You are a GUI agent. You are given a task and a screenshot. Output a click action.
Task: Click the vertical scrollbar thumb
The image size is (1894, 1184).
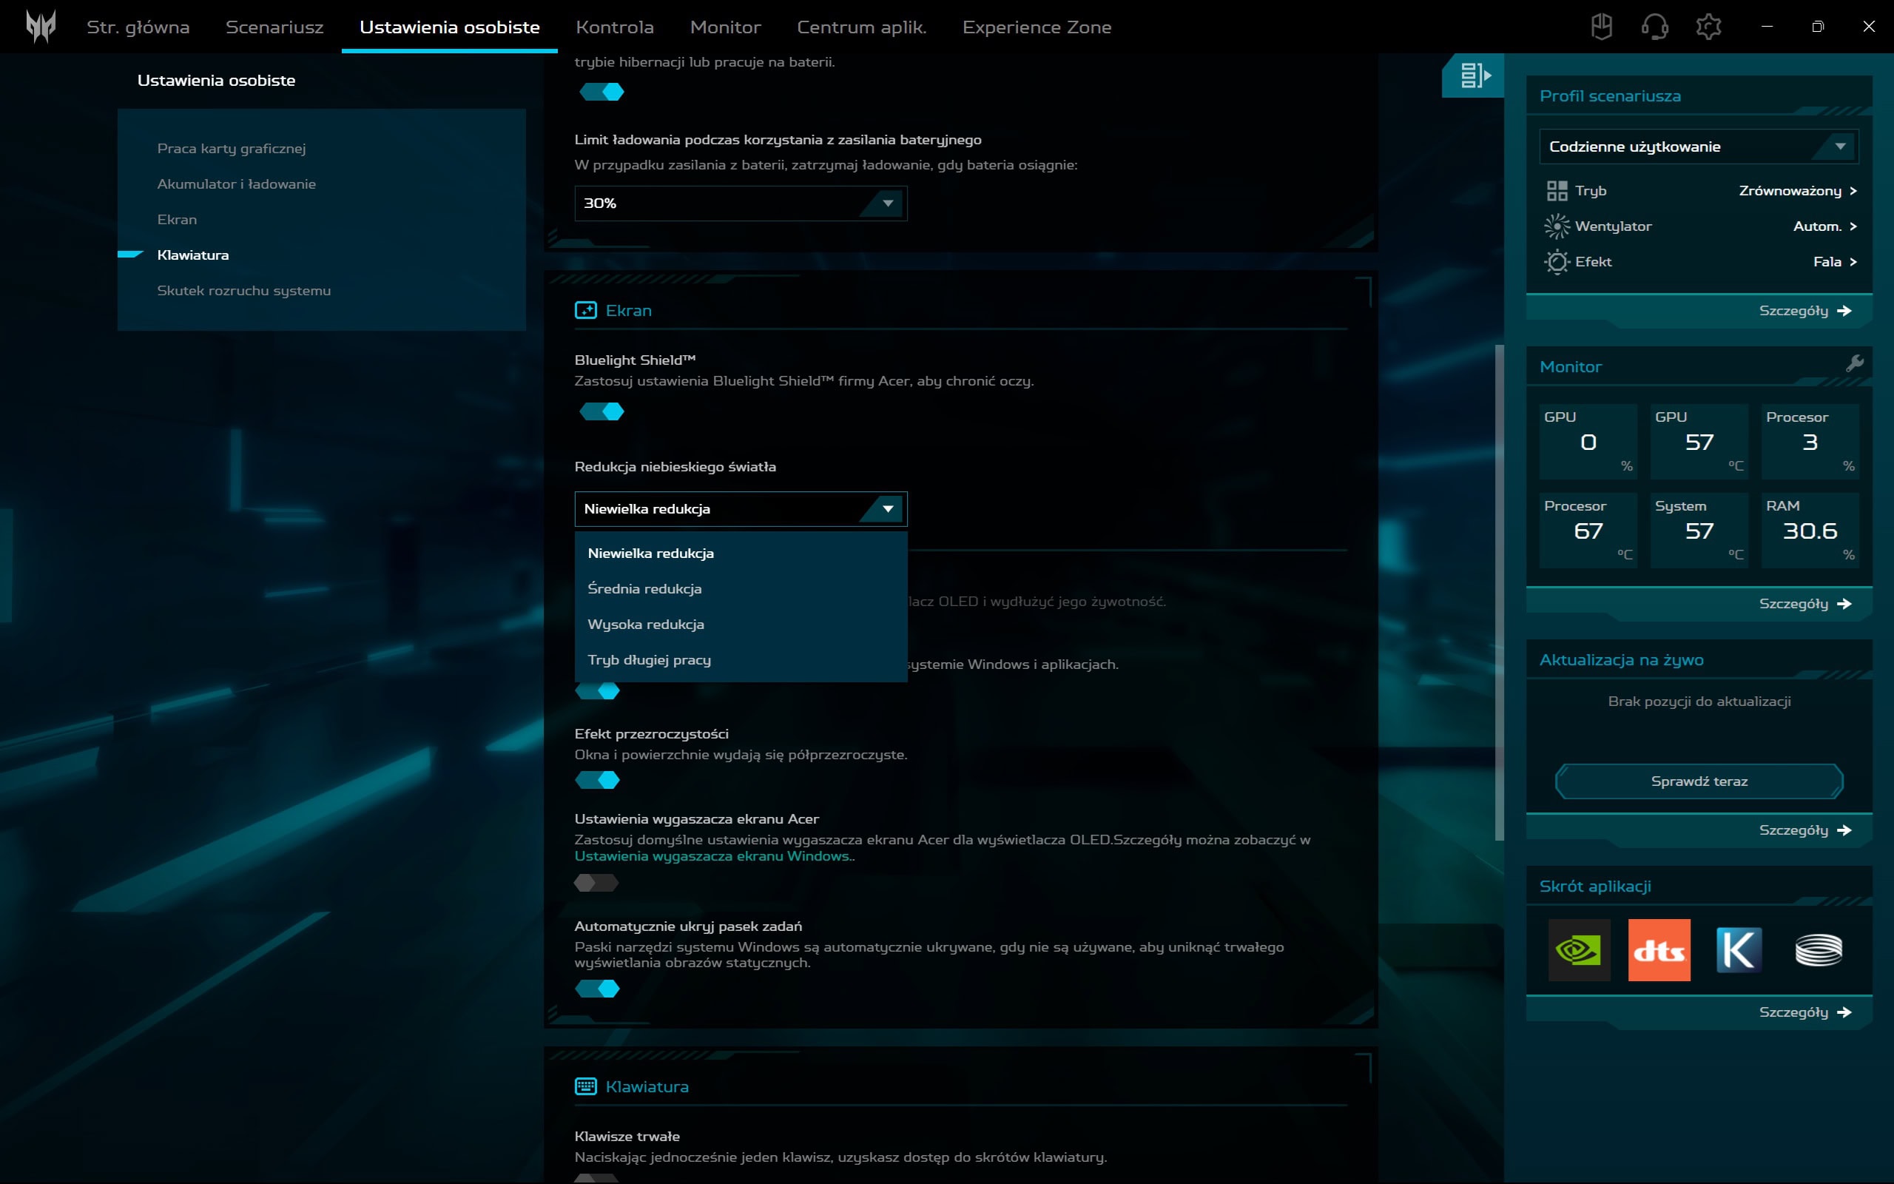point(1500,592)
